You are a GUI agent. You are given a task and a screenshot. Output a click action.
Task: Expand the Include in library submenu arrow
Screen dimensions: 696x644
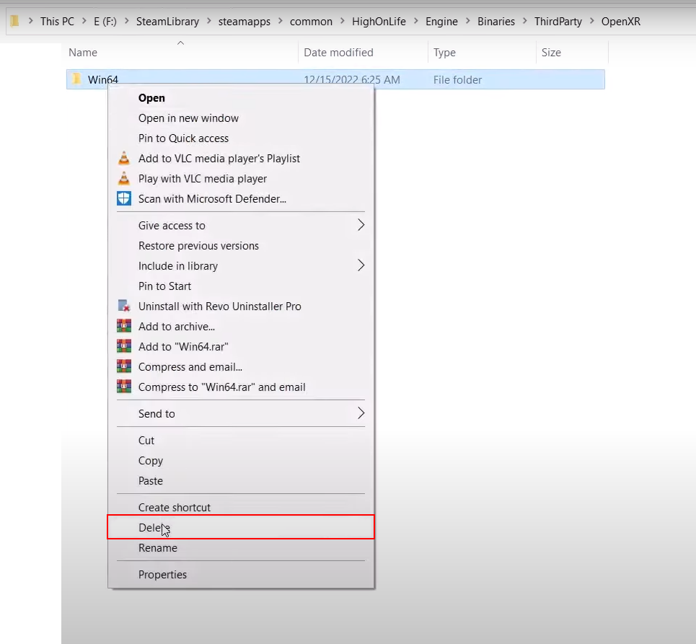[x=361, y=266]
